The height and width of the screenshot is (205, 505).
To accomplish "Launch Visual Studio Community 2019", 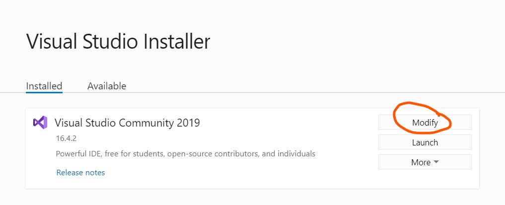I will point(425,142).
